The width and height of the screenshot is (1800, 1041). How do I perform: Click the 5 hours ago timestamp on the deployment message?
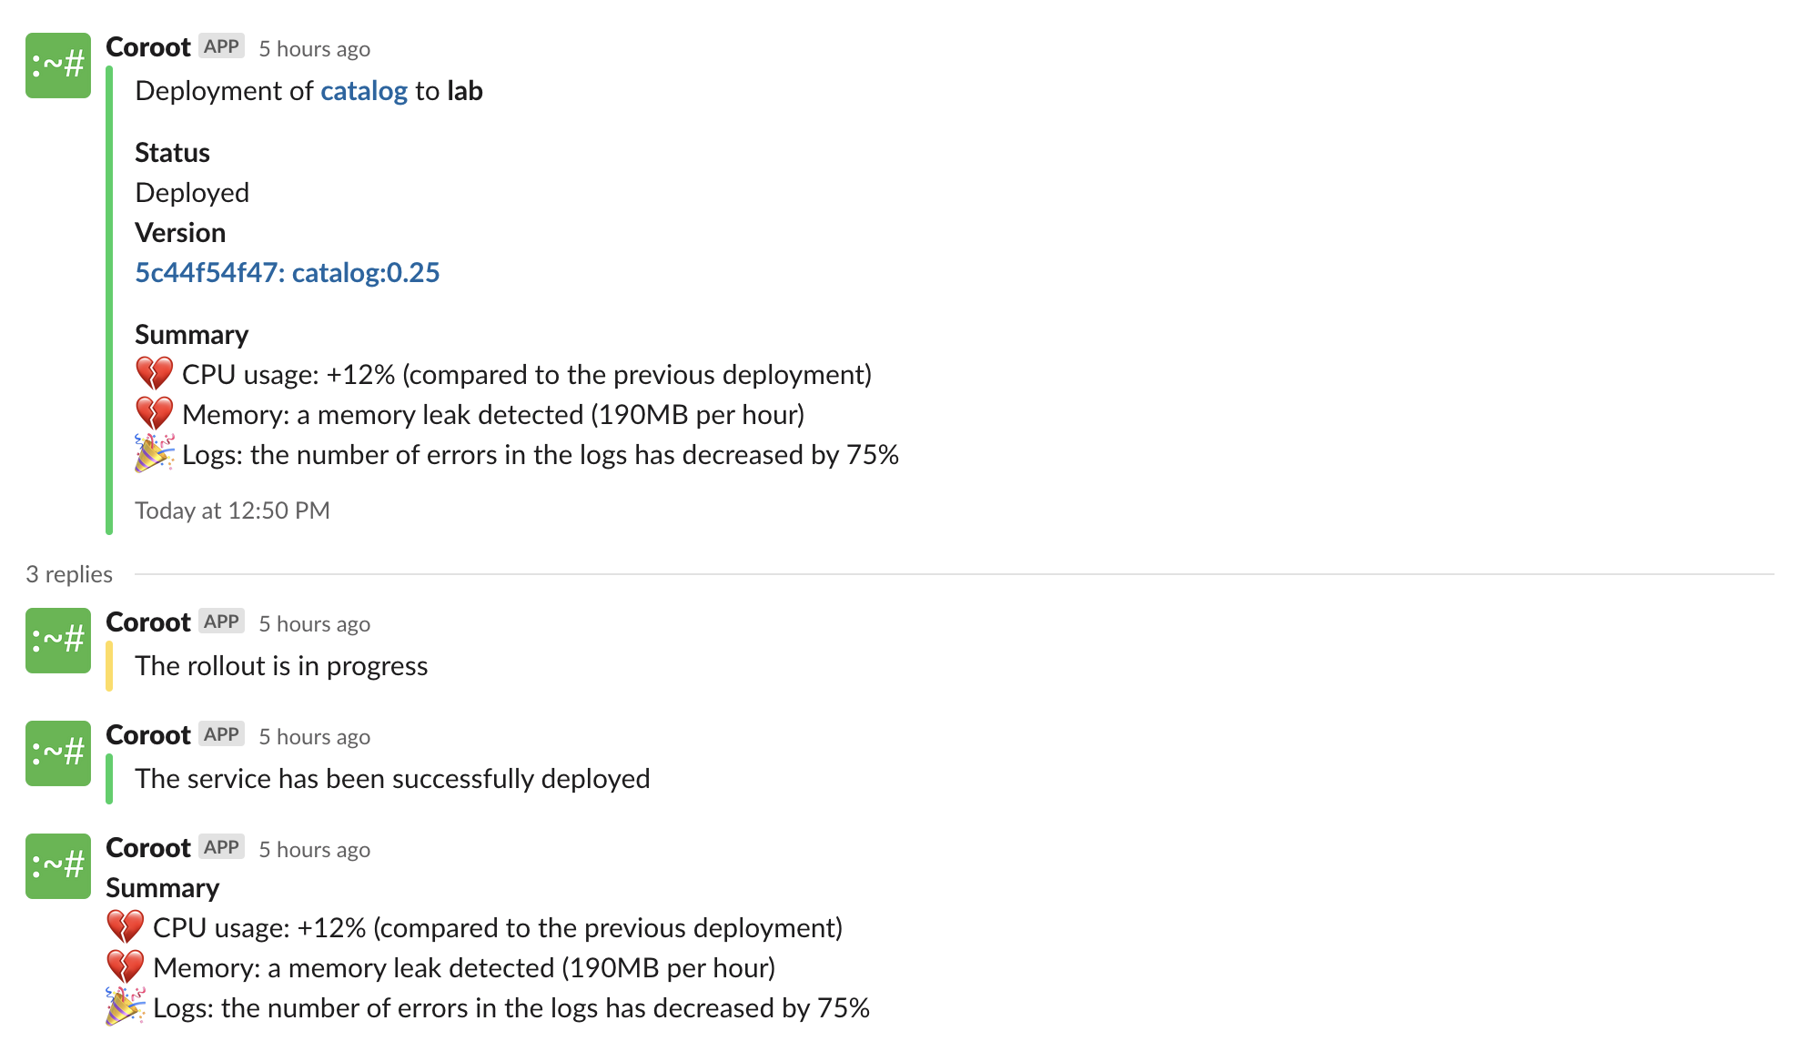(x=314, y=49)
